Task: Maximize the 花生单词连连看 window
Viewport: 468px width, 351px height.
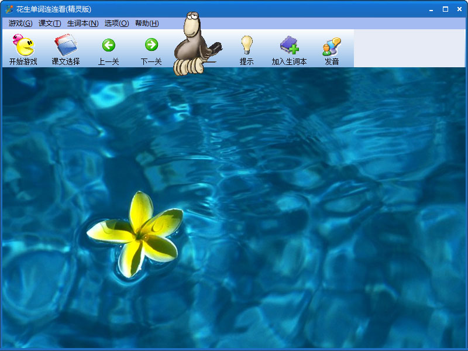Action: click(445, 9)
